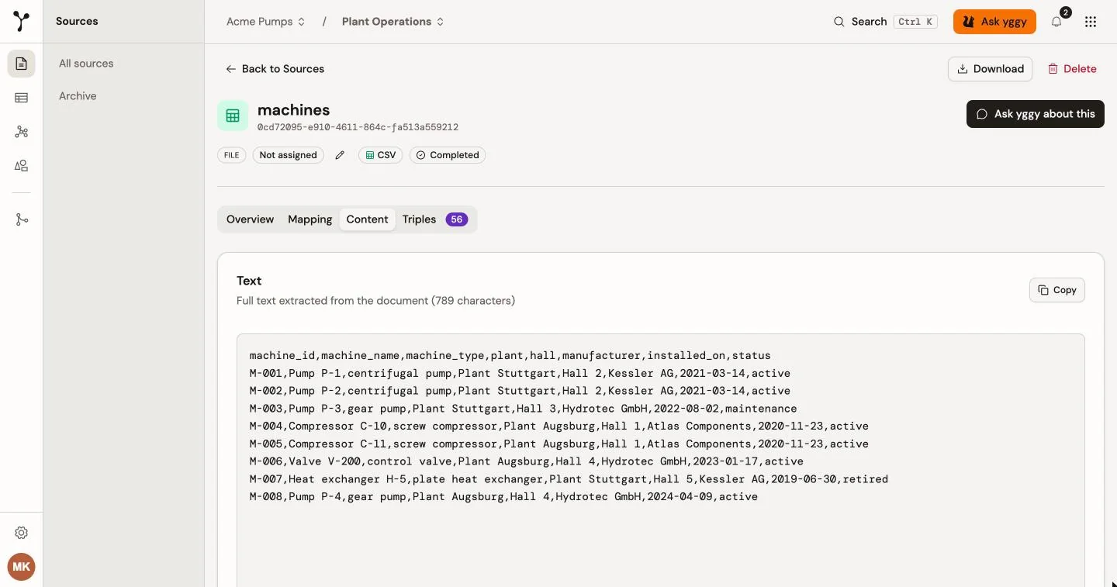
Task: Open the table view sidebar icon
Action: [x=22, y=98]
